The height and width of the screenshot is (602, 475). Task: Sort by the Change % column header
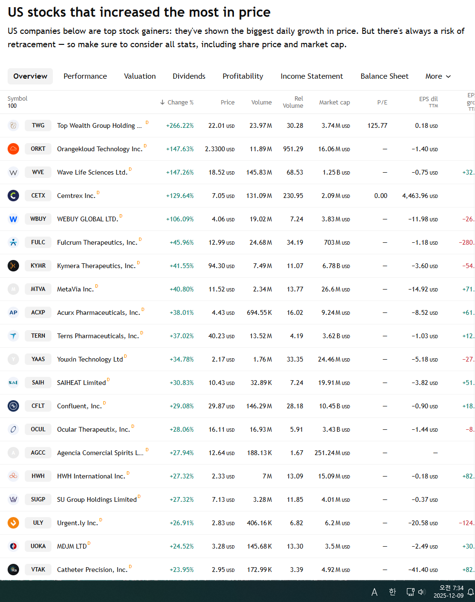177,102
